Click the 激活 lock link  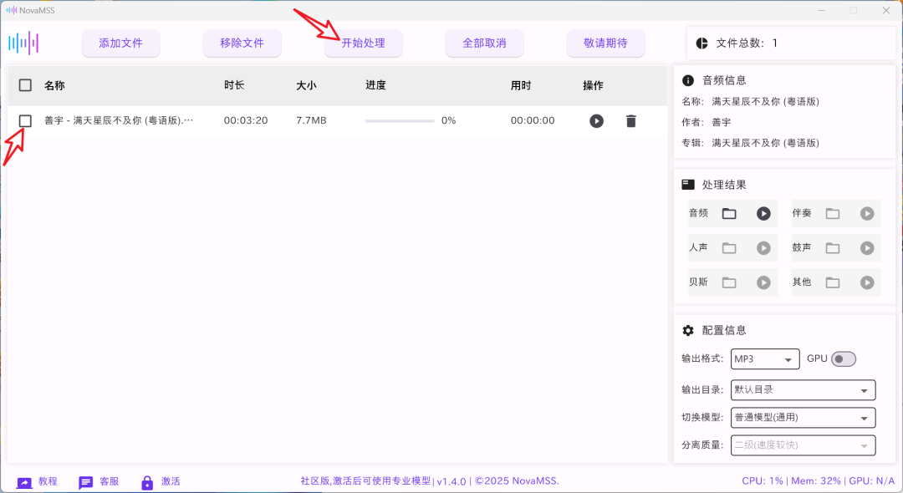coord(161,482)
